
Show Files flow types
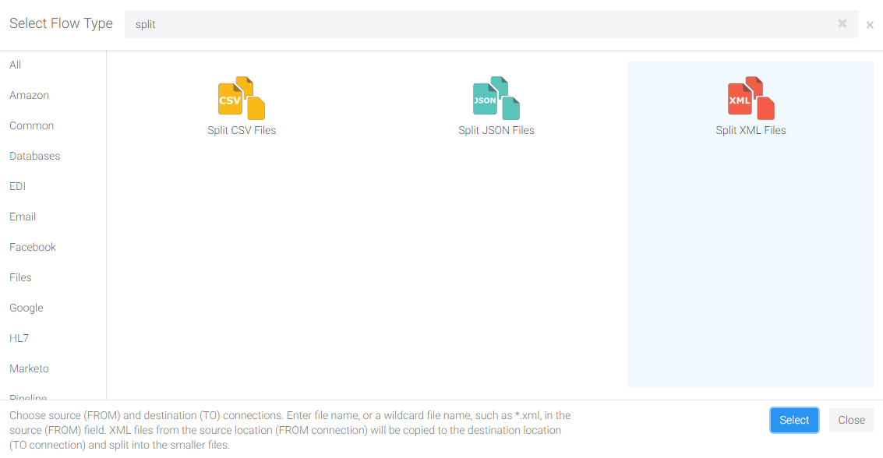click(20, 277)
